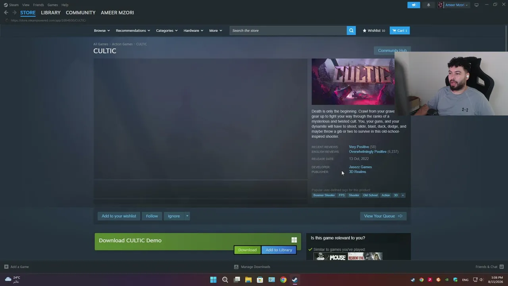Launch Google Chrome from the taskbar
The height and width of the screenshot is (286, 508).
[283, 280]
